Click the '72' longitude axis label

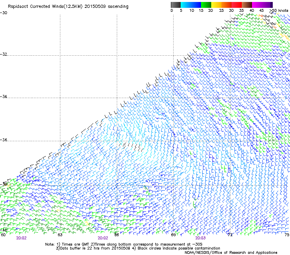point(230,235)
